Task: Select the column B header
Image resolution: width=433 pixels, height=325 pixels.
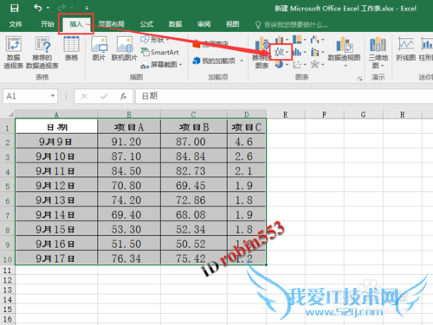Action: pos(129,114)
